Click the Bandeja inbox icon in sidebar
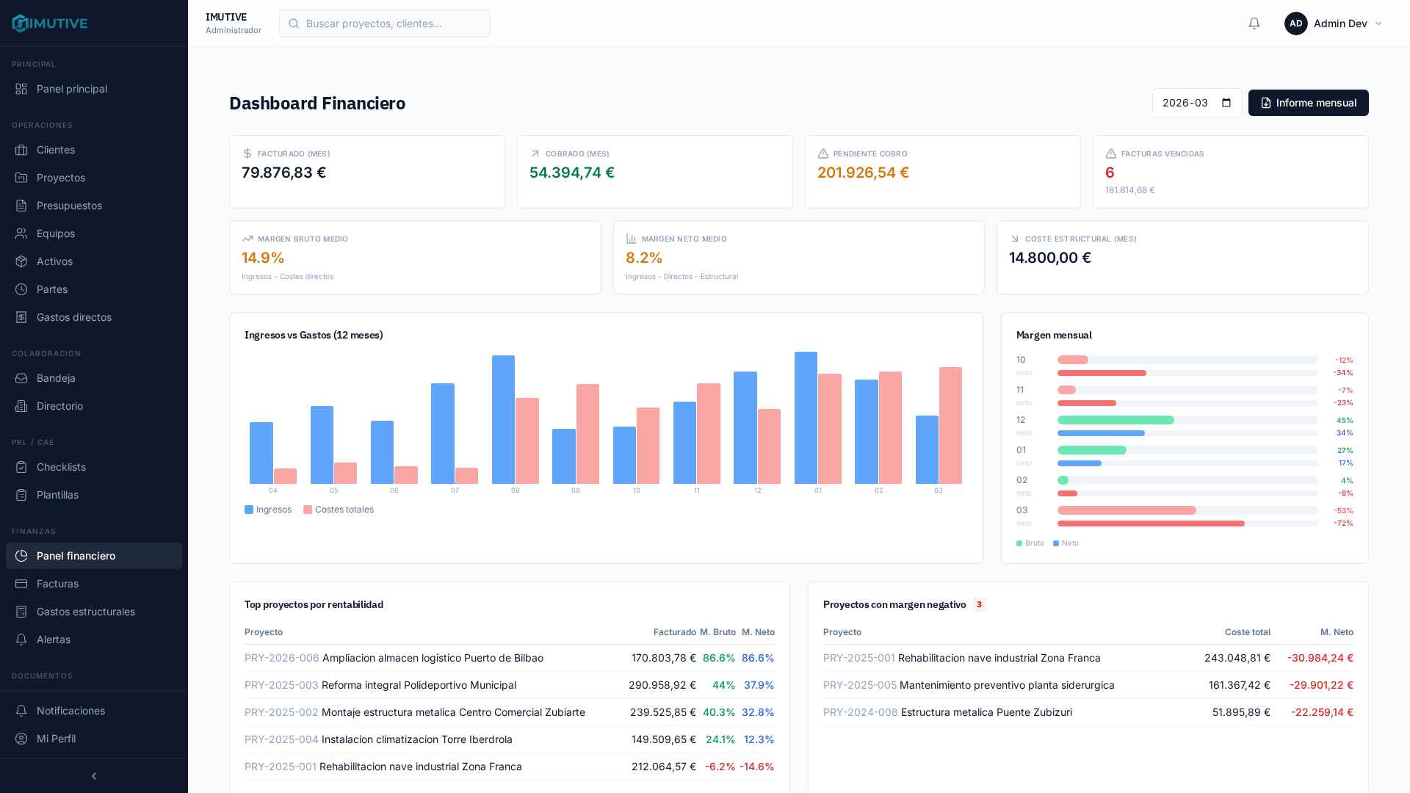 [x=21, y=378]
